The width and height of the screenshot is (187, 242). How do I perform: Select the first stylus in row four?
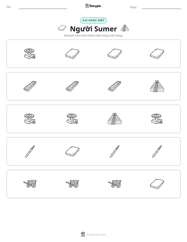[30, 151]
